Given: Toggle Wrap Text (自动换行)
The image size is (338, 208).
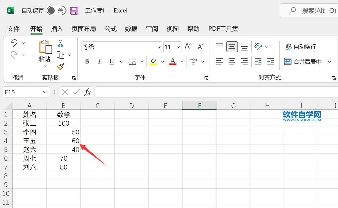Looking at the screenshot, I should [301, 47].
